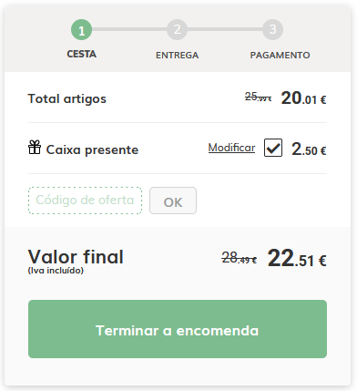Click the 22.51 € final total
Image resolution: width=357 pixels, height=391 pixels.
297,259
